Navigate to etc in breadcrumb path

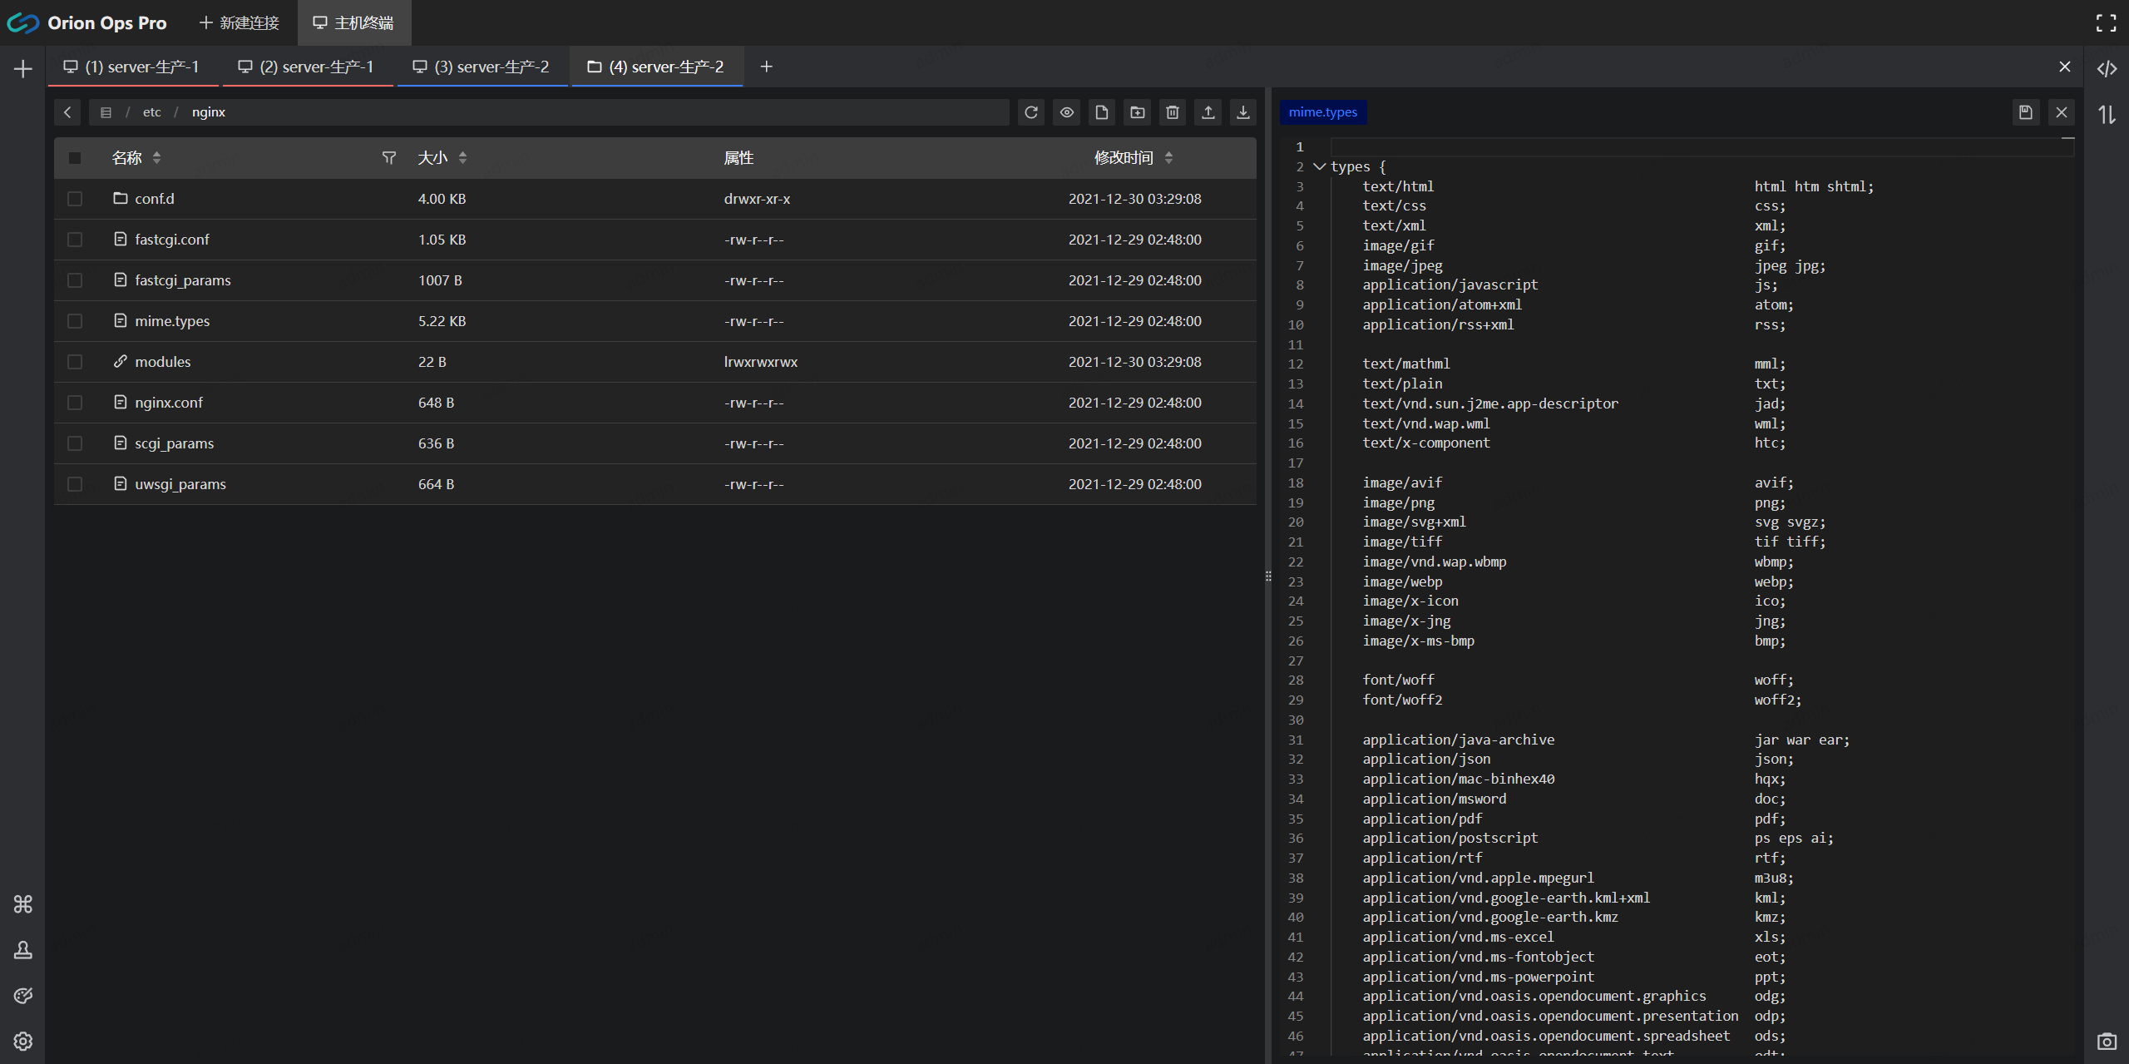click(151, 112)
